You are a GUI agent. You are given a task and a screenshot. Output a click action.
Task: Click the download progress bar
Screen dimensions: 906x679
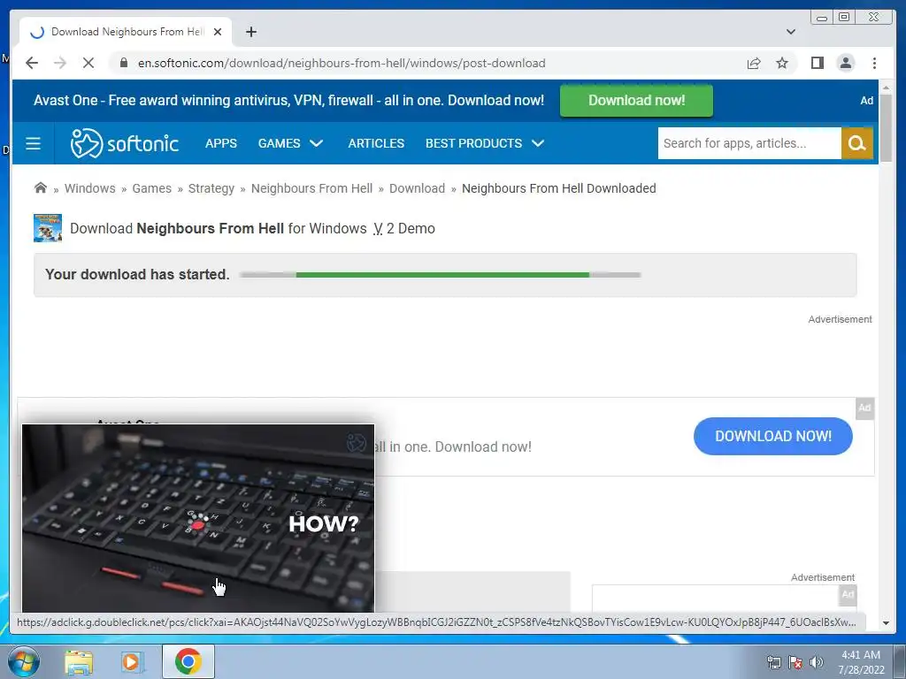441,275
